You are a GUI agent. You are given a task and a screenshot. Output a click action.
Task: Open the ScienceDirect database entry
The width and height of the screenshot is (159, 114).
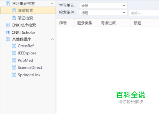pos(30,67)
